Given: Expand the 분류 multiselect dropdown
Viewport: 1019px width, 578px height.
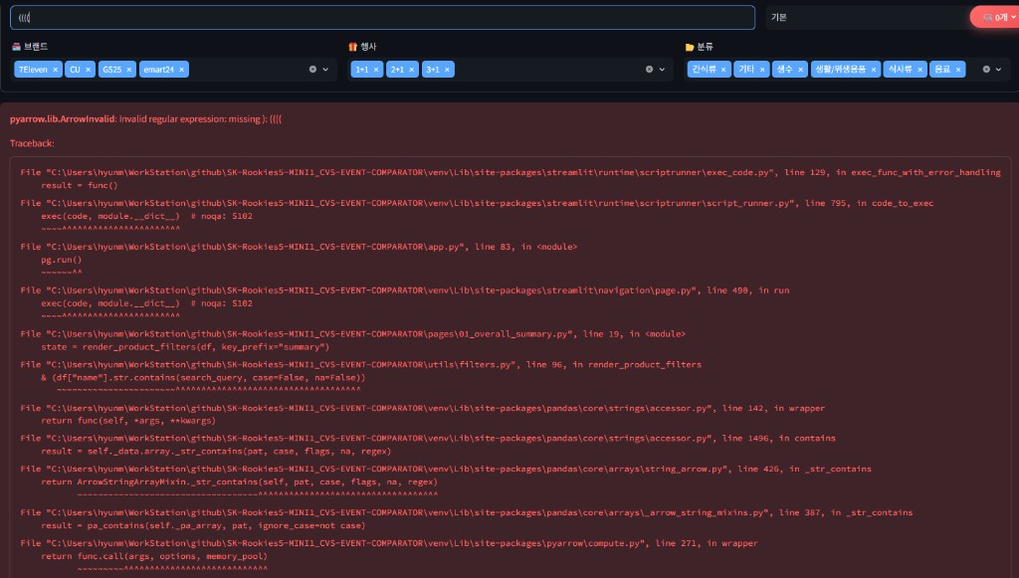Looking at the screenshot, I should [x=999, y=70].
